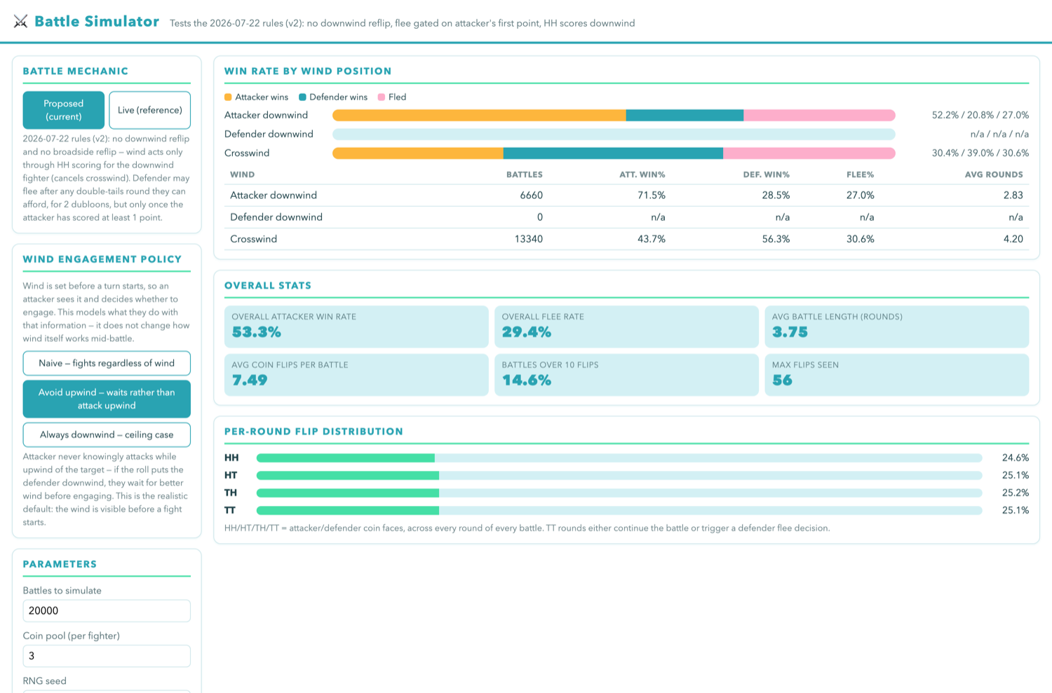This screenshot has width=1052, height=693.
Task: Click the TT flip distribution bar
Action: pos(619,510)
